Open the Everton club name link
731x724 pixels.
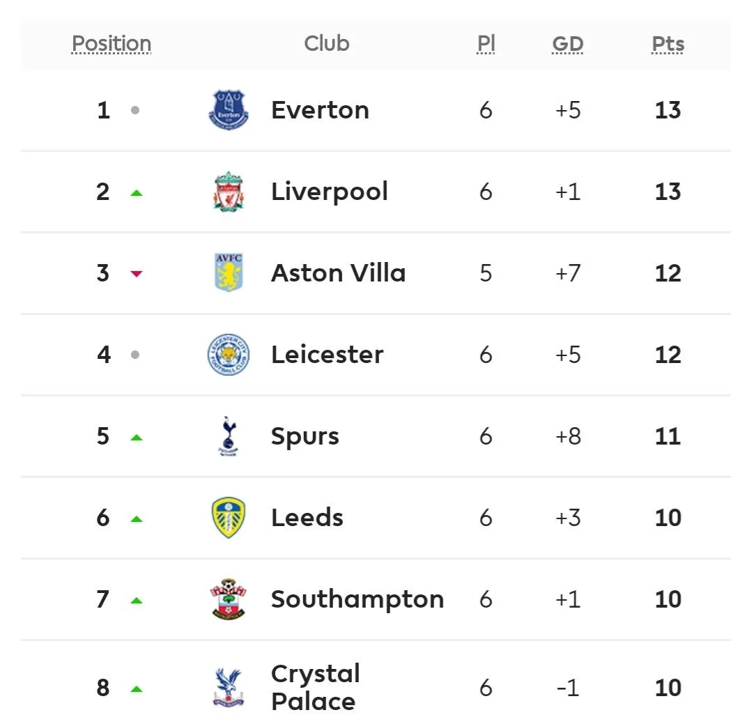(320, 110)
